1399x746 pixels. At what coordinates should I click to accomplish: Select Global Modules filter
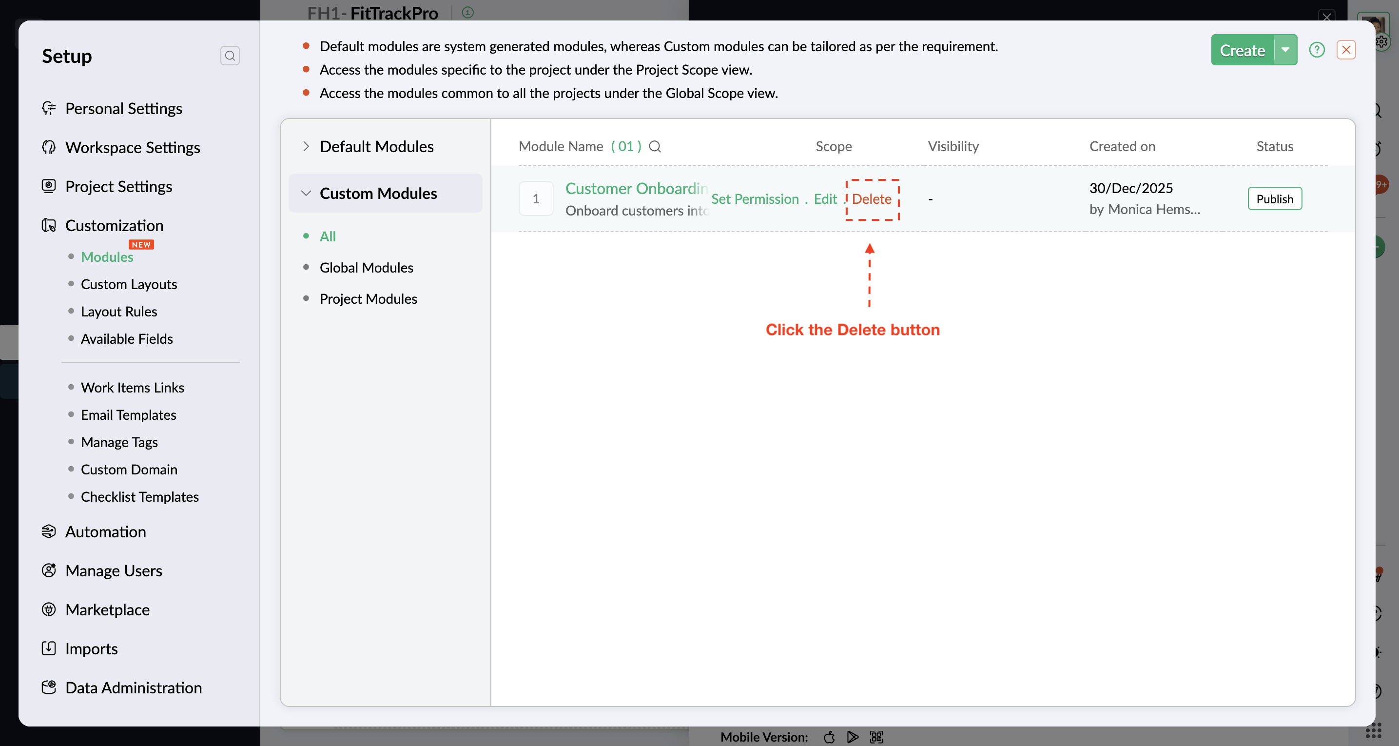tap(366, 267)
